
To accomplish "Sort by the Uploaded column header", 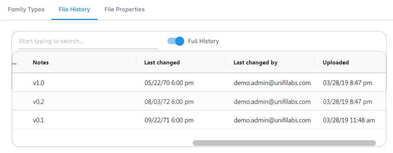I will (336, 63).
